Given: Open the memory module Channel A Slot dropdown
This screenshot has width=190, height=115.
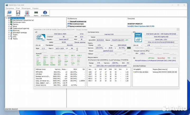Looking at the screenshot, I should pos(109,60).
